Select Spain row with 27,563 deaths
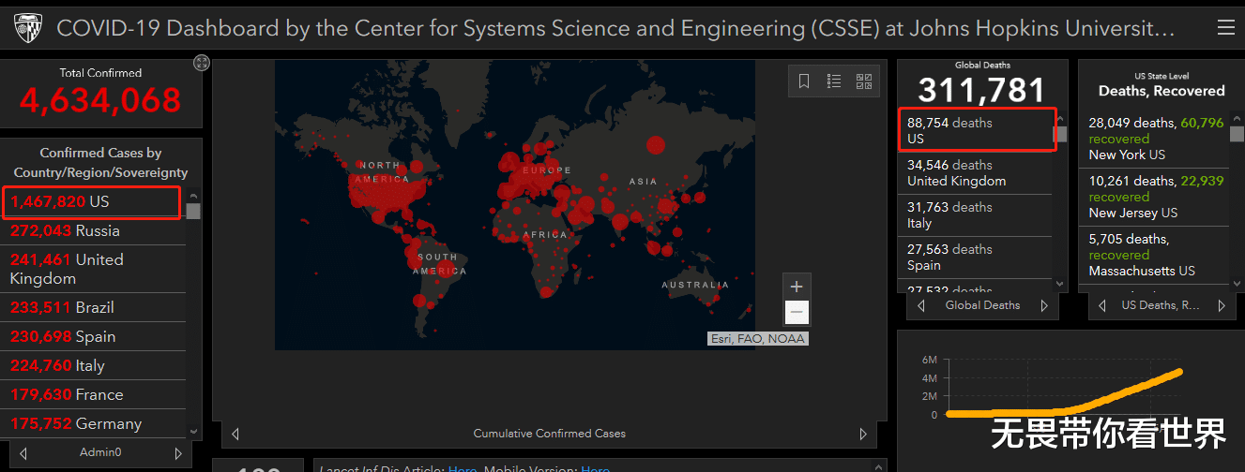This screenshot has height=472, width=1245. click(x=976, y=258)
